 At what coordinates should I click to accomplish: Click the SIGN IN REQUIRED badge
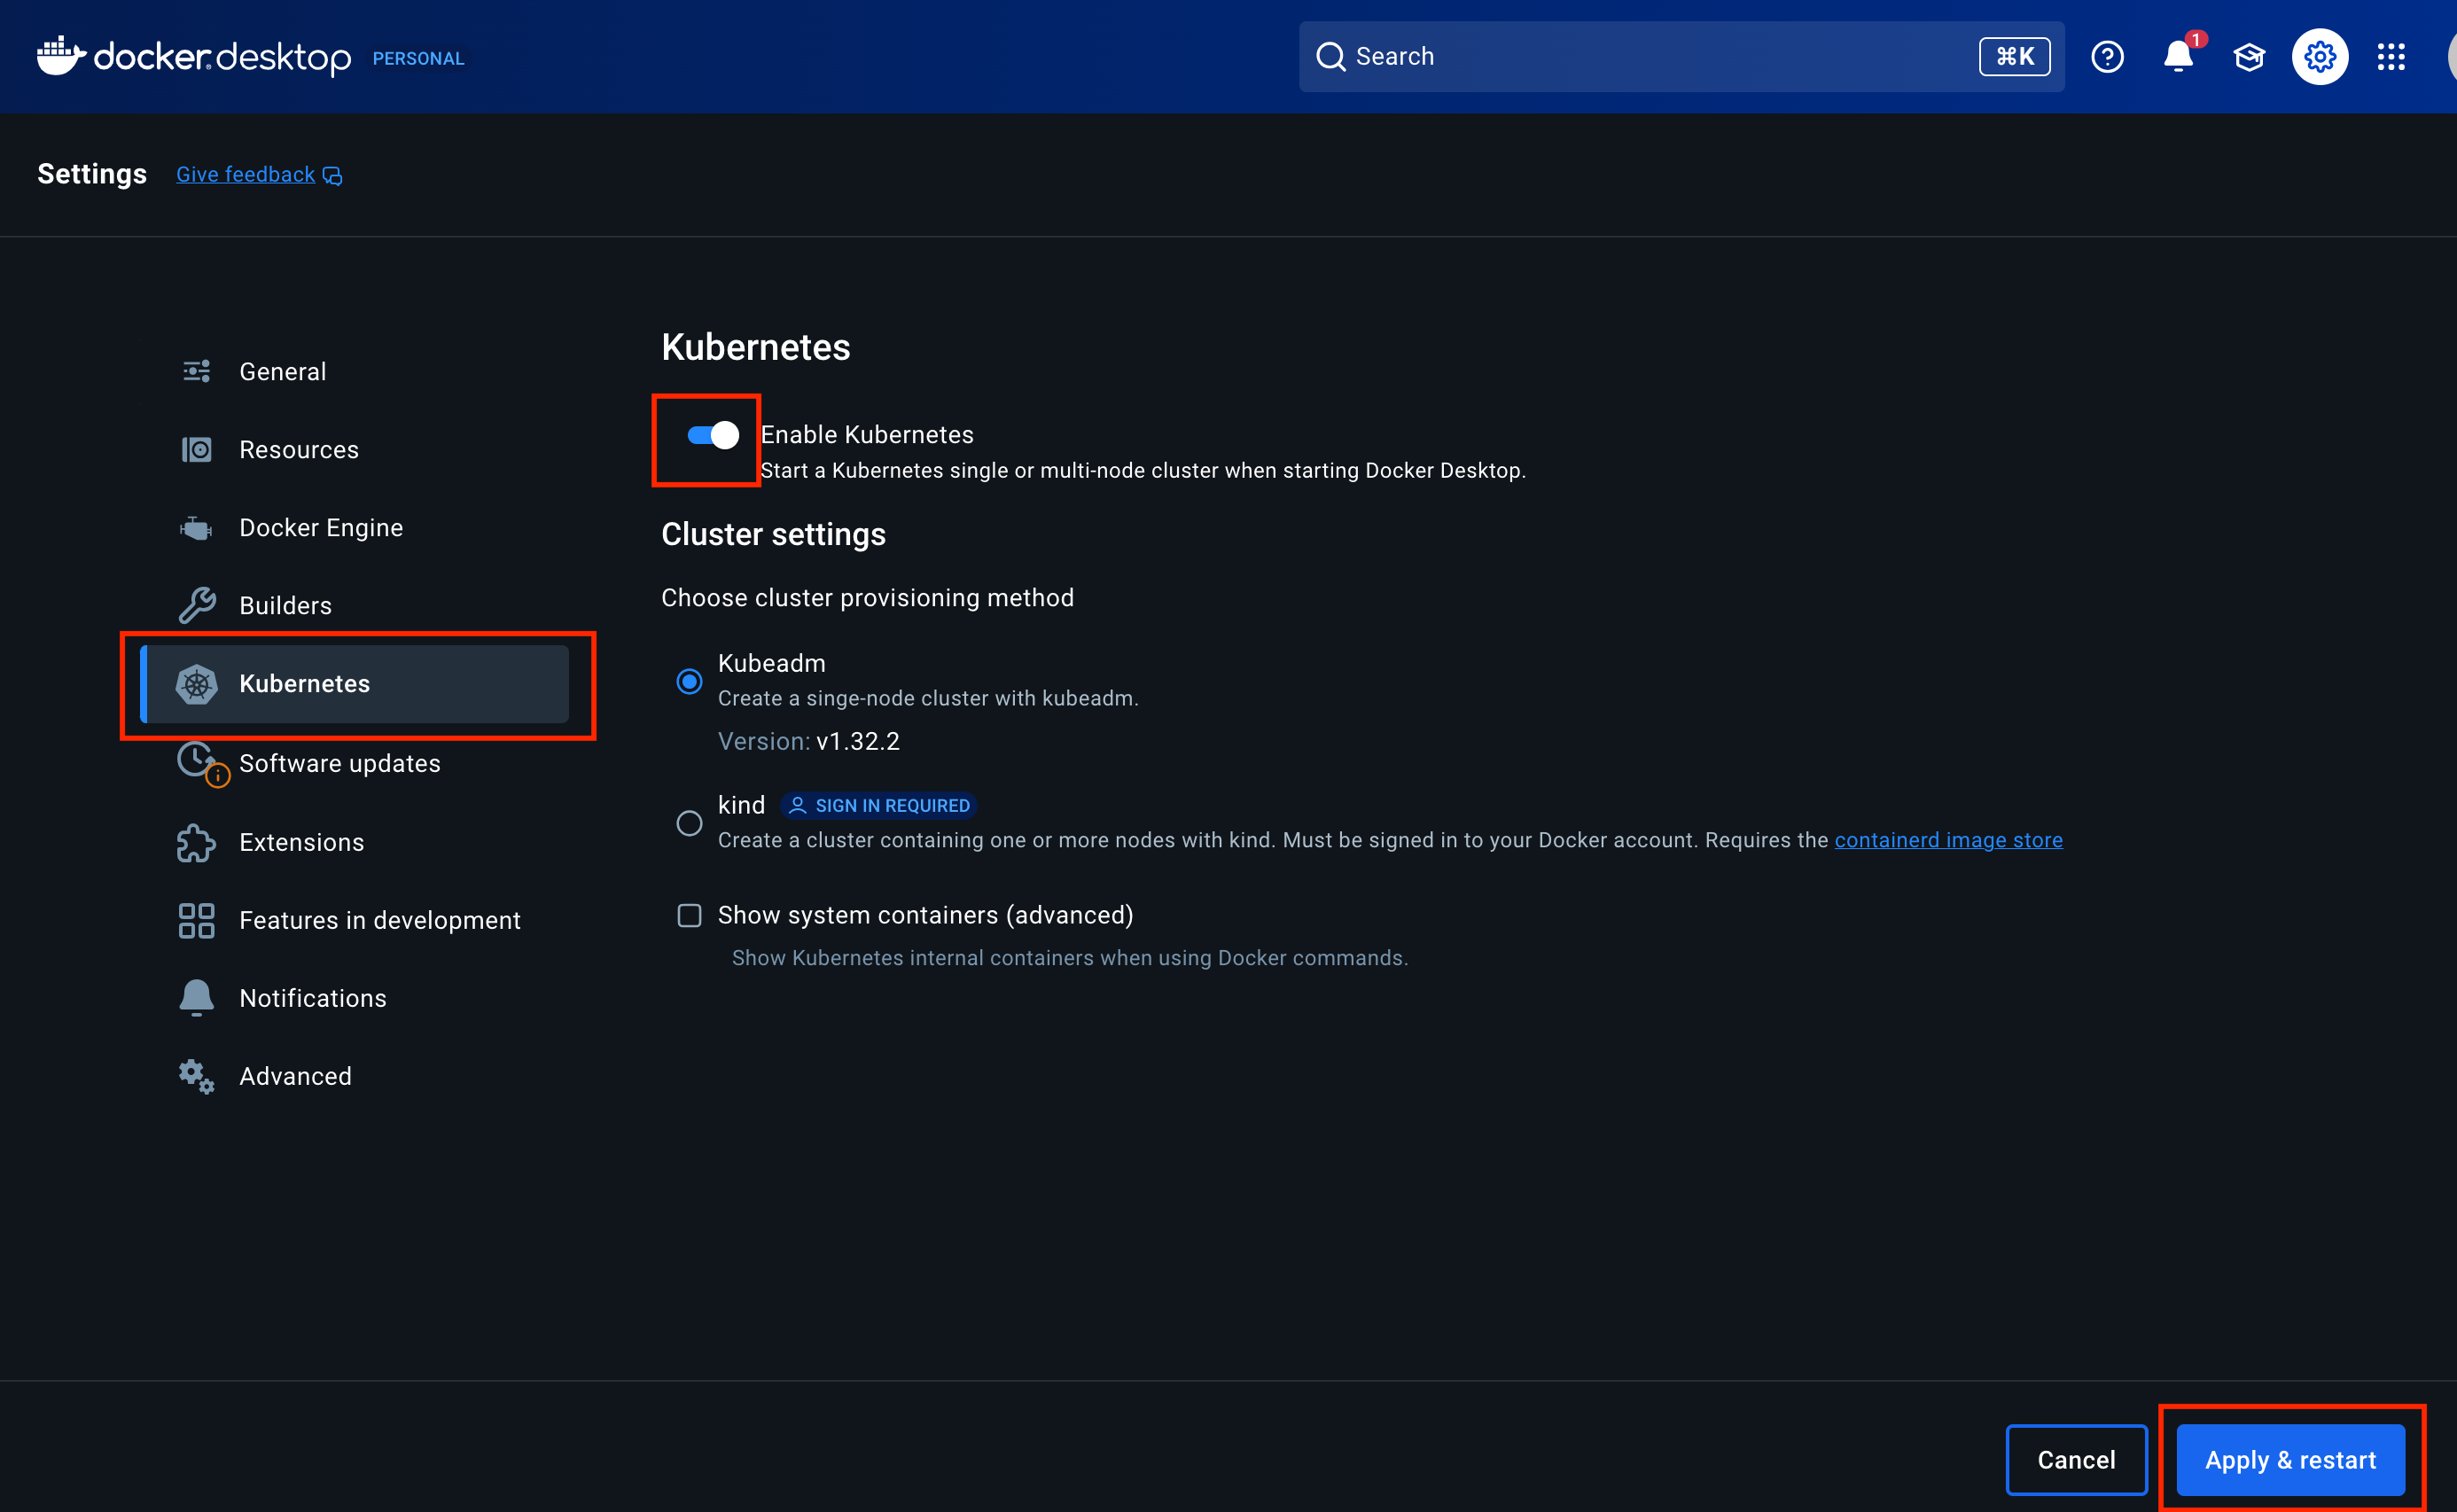click(878, 806)
